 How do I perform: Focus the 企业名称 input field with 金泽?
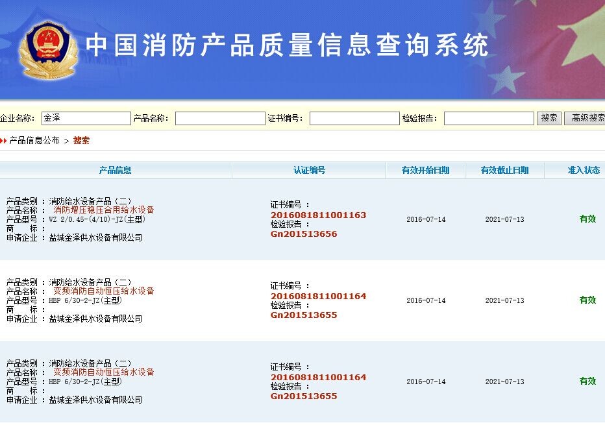(86, 118)
